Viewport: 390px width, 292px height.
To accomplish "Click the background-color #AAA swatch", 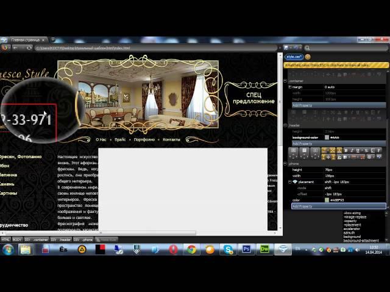I will (327, 137).
